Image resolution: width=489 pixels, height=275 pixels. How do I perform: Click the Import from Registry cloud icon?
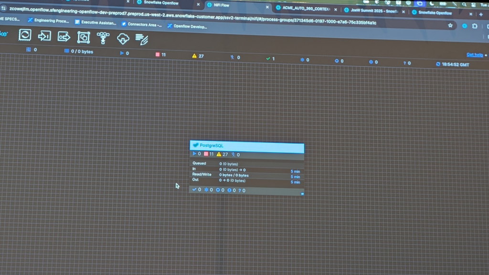click(123, 38)
